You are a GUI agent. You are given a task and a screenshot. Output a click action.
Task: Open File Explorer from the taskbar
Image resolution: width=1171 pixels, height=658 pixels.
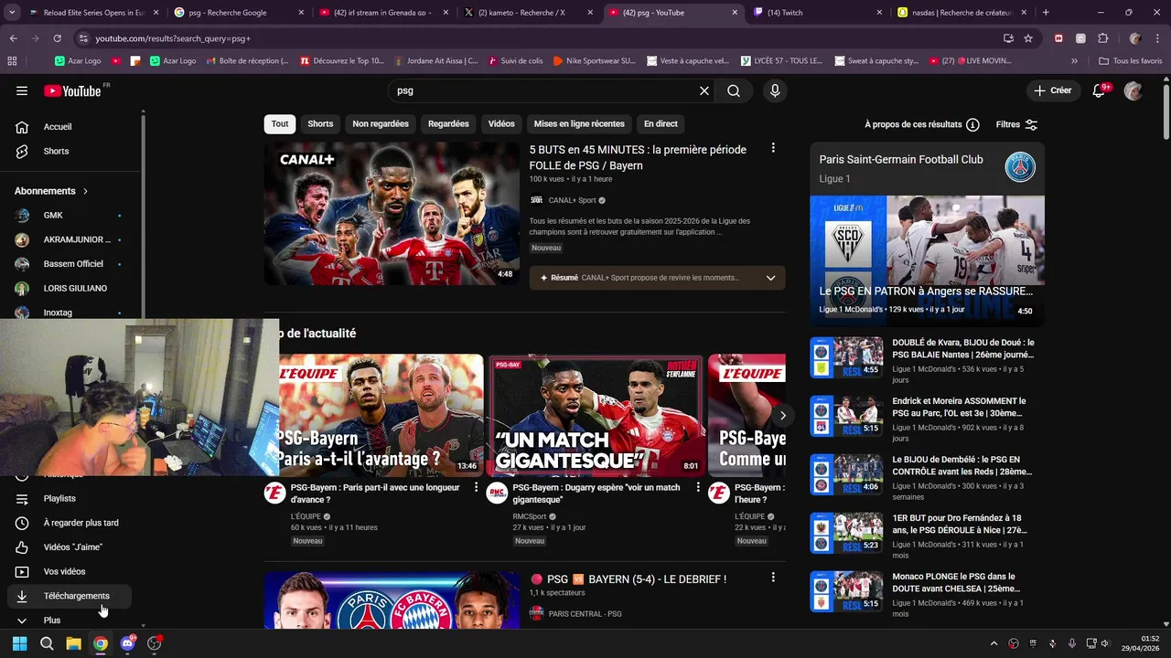click(73, 643)
